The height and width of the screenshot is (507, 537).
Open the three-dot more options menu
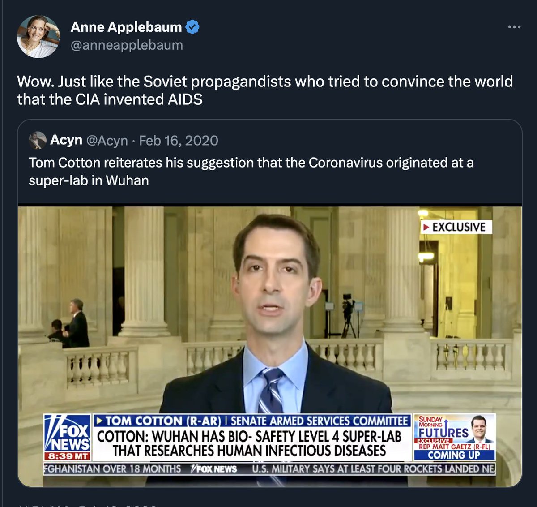514,27
